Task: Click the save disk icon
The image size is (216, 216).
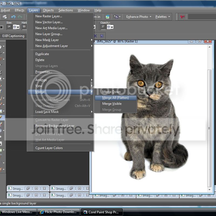Action: pyautogui.click(x=102, y=36)
